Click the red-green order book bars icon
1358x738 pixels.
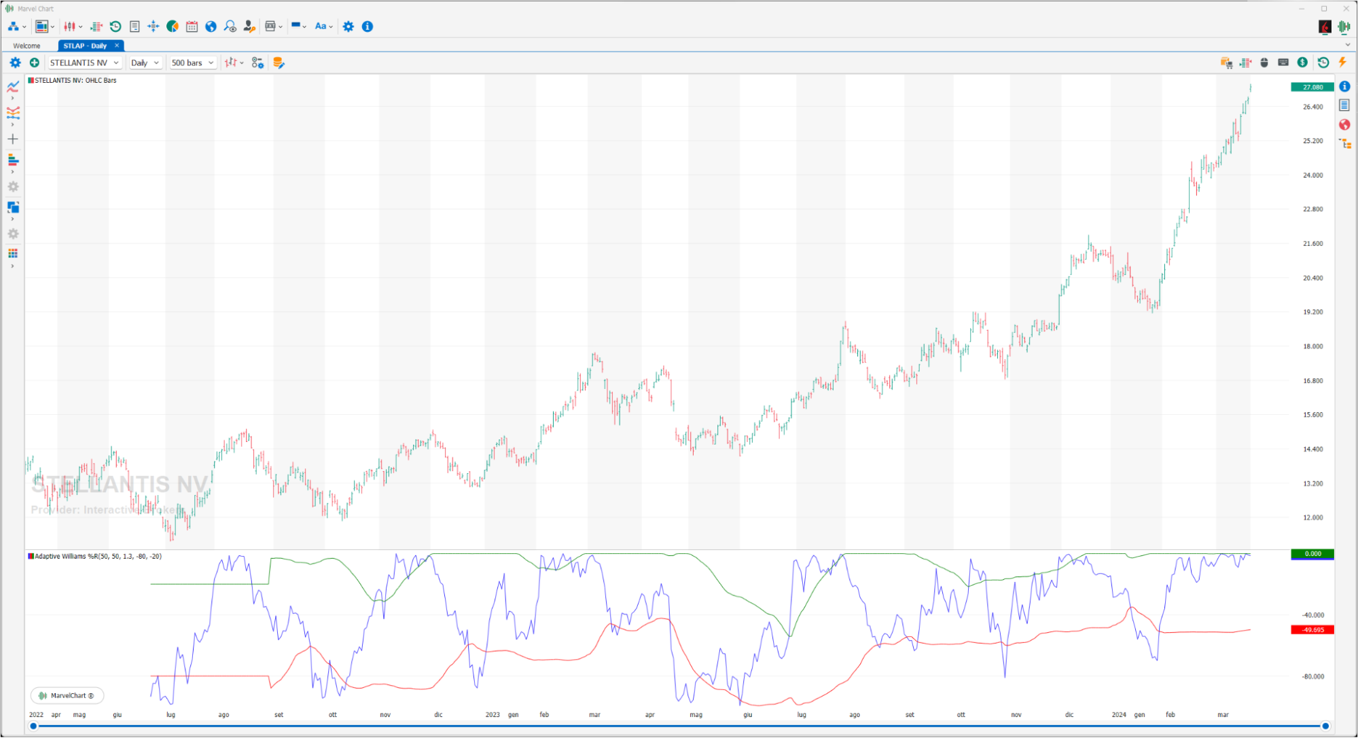[x=1245, y=62]
